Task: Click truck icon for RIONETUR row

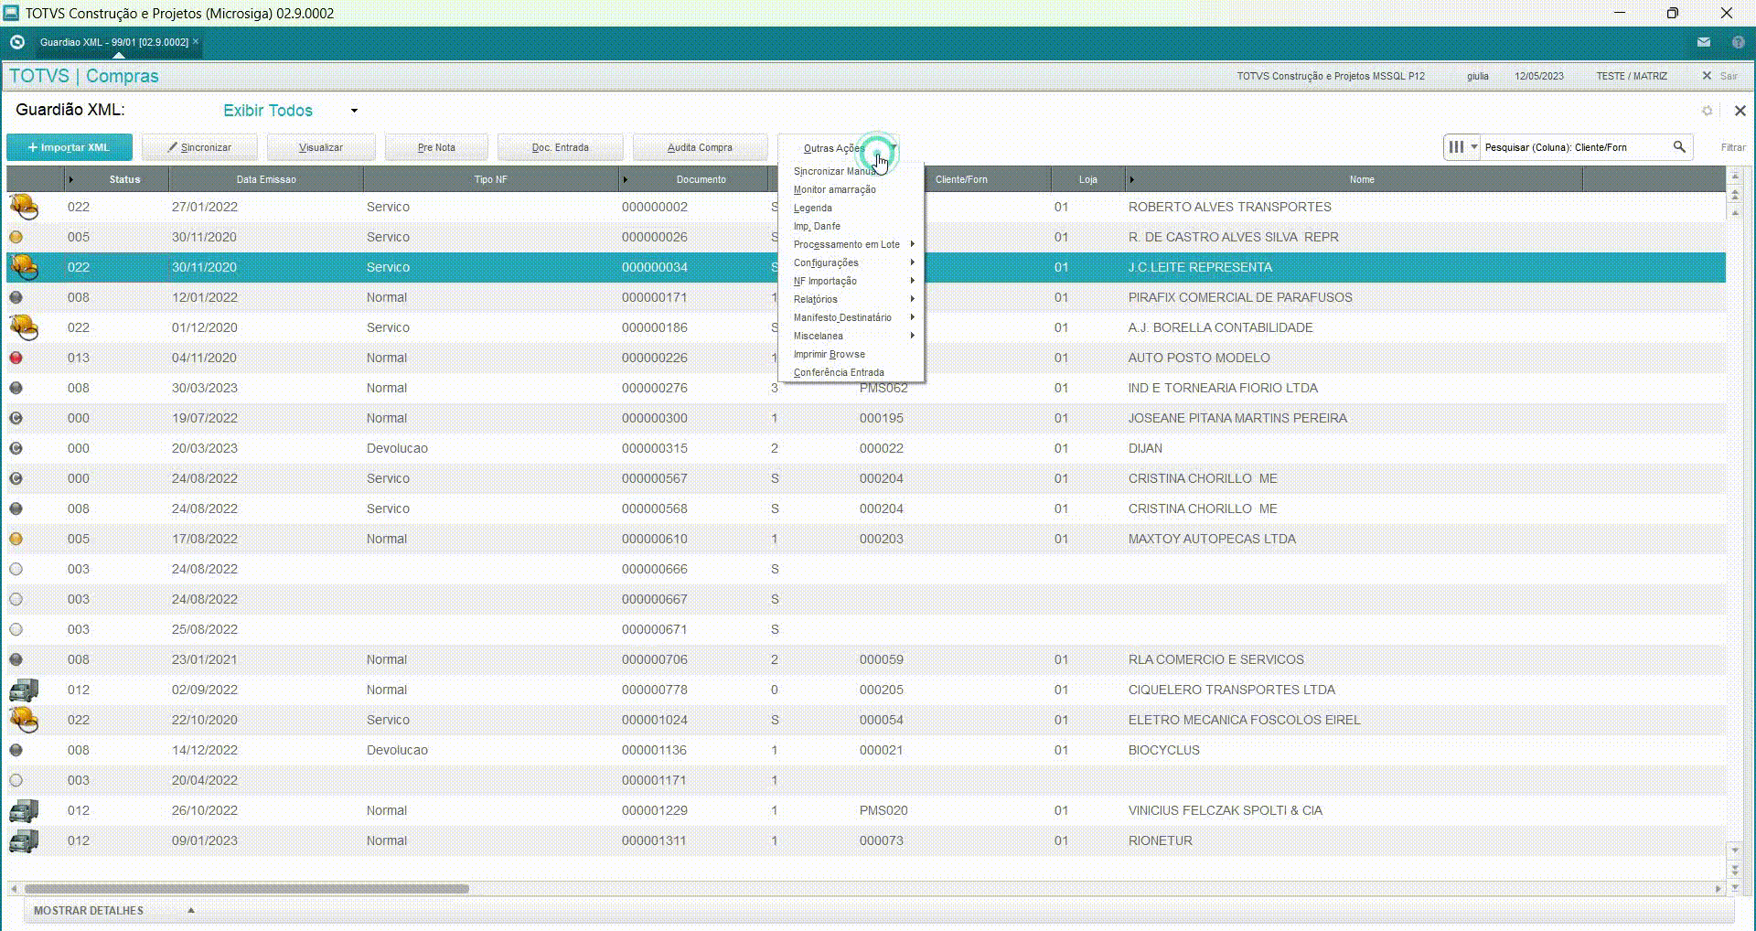Action: click(x=24, y=840)
